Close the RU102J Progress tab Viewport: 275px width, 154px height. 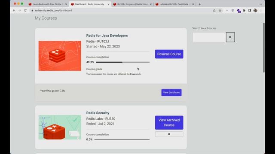[x=151, y=4]
